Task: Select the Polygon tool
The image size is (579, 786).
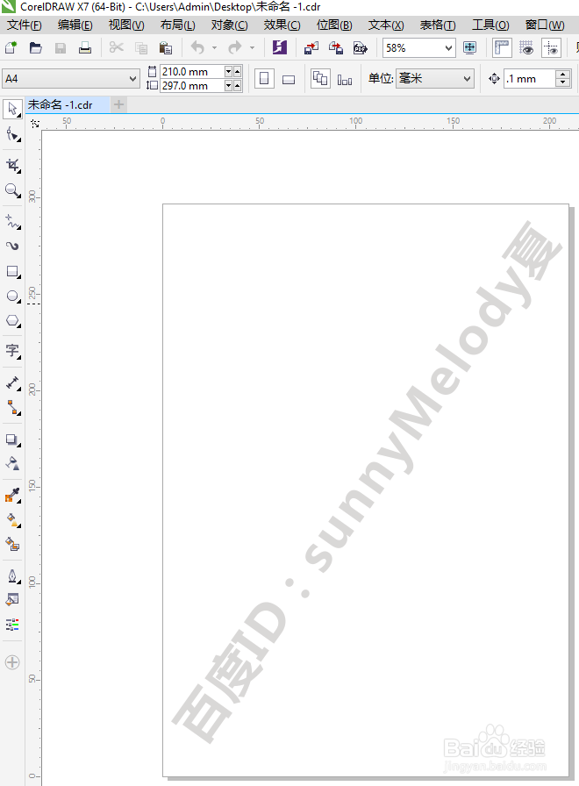Action: (12, 321)
